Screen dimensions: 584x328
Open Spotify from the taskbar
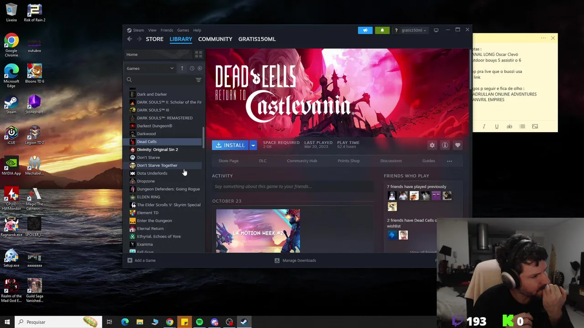(x=199, y=322)
